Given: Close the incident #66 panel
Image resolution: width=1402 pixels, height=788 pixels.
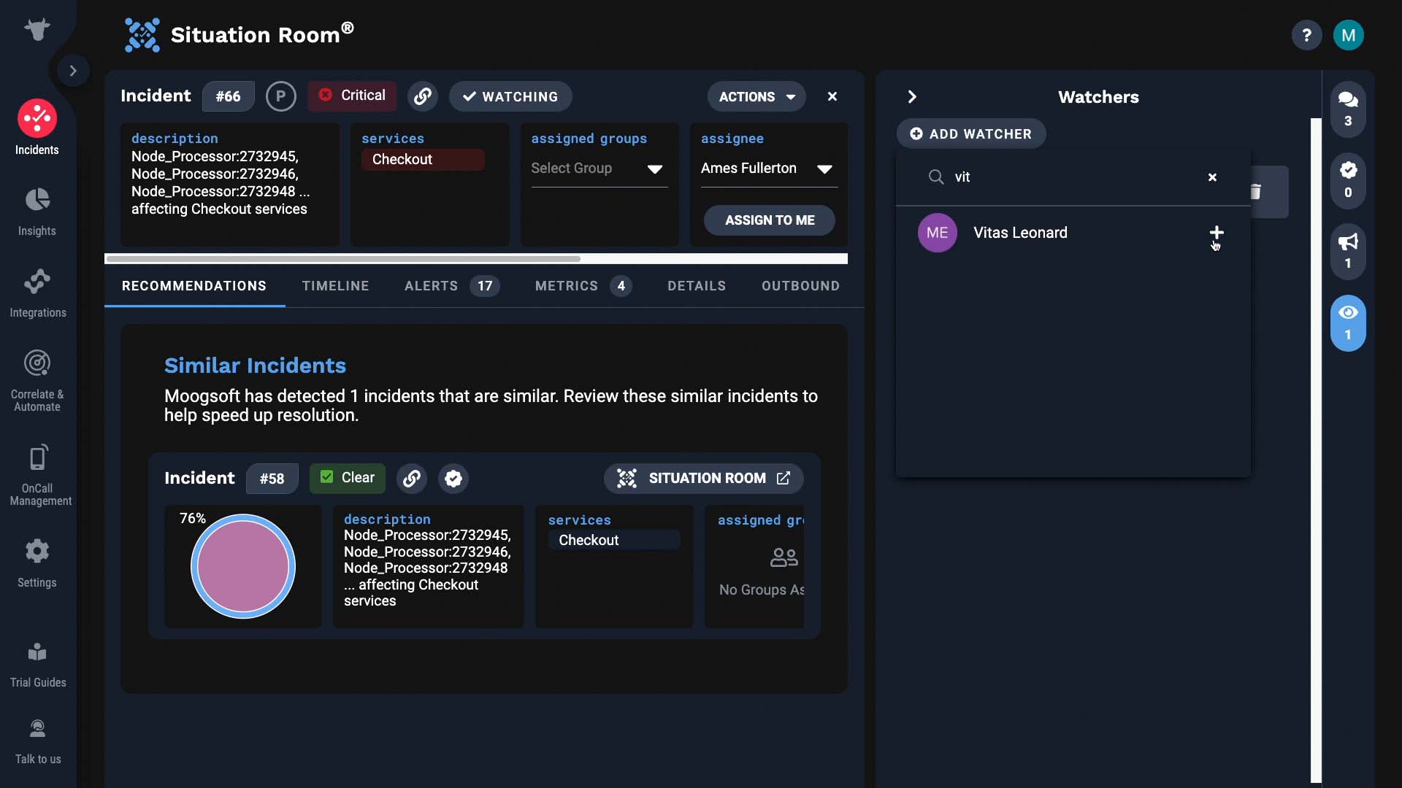Looking at the screenshot, I should (x=832, y=96).
